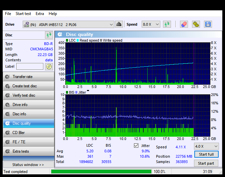Refresh disc info using Disc panel icon
The image size is (225, 177).
(x=49, y=35)
